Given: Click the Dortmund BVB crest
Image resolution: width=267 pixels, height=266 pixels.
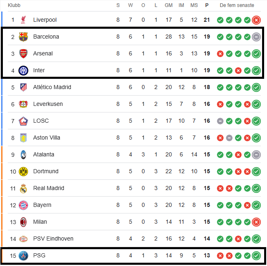Looking at the screenshot, I should point(23,172).
